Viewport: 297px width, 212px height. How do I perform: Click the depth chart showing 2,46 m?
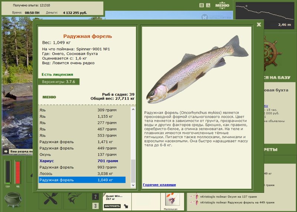click(x=265, y=15)
